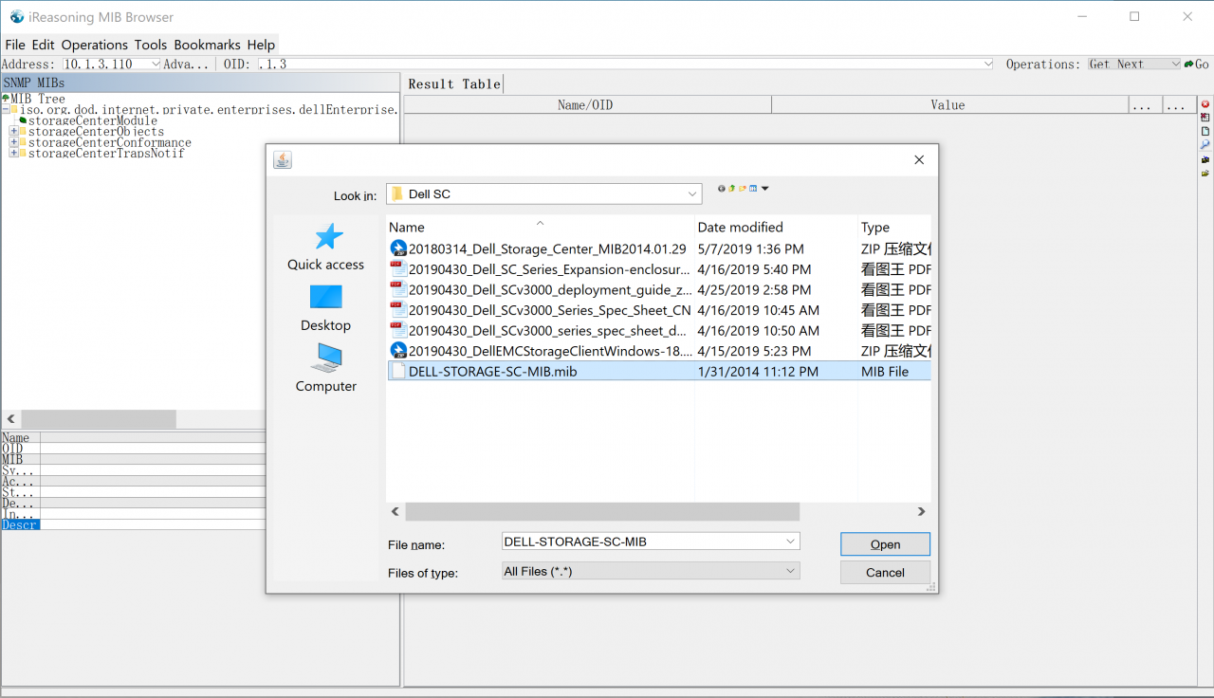This screenshot has height=698, width=1214.
Task: Click the file list scroll right arrow
Action: (x=921, y=511)
